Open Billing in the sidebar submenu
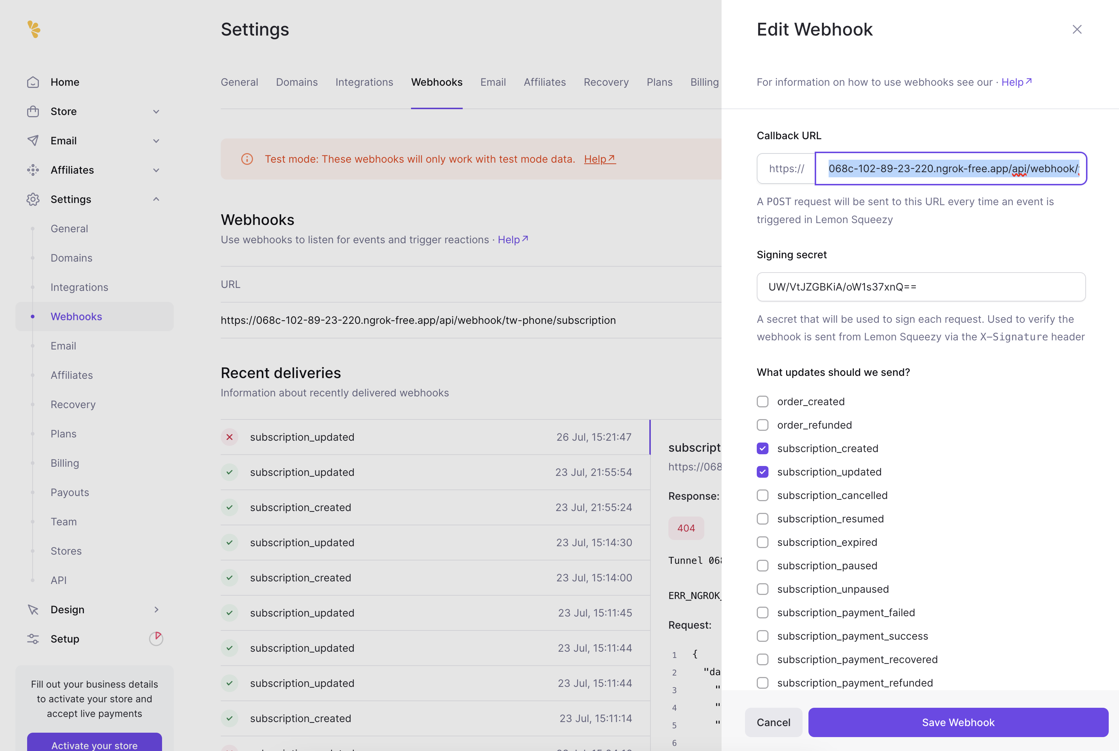 point(65,463)
